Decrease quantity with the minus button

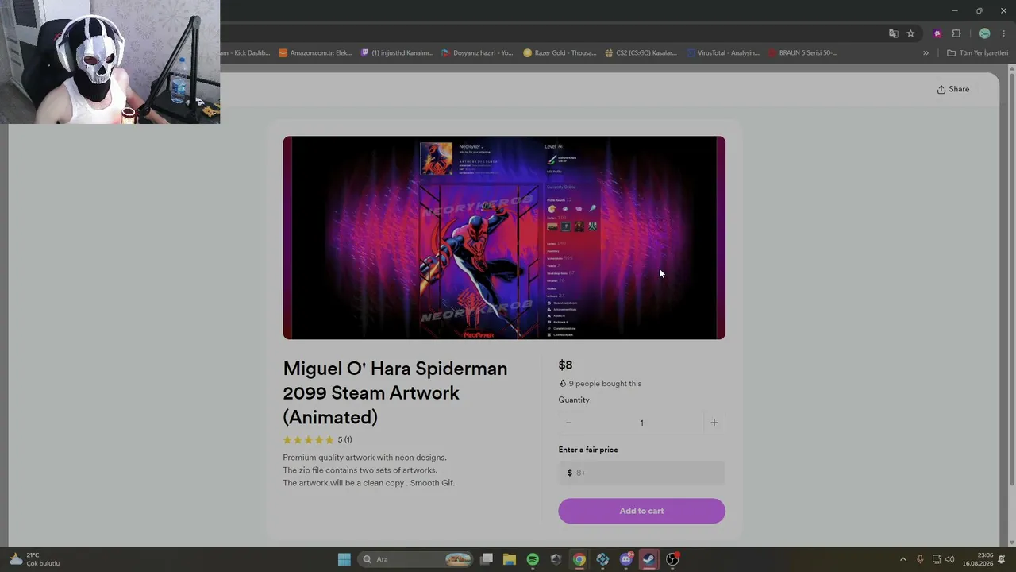tap(568, 423)
